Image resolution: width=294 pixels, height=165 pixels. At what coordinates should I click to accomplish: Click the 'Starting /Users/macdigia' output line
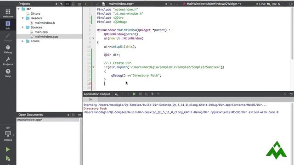tap(175, 105)
